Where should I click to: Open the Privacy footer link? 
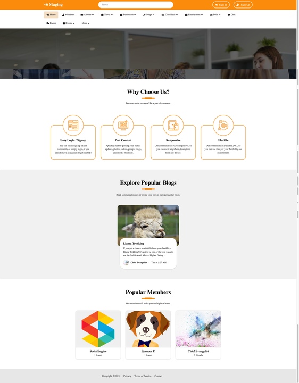click(x=127, y=376)
